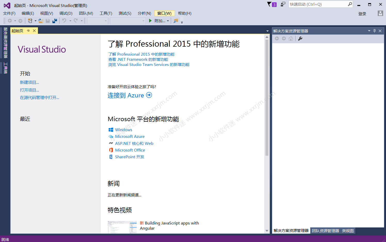Open the notifications flag with badge 3

click(272, 4)
